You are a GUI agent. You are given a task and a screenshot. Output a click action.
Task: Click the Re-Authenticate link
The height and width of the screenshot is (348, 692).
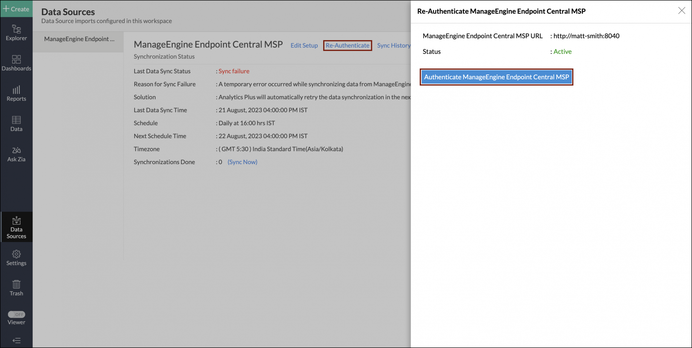[347, 45]
